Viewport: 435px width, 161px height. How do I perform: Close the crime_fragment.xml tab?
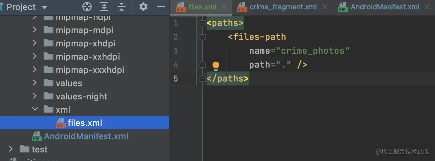point(325,7)
